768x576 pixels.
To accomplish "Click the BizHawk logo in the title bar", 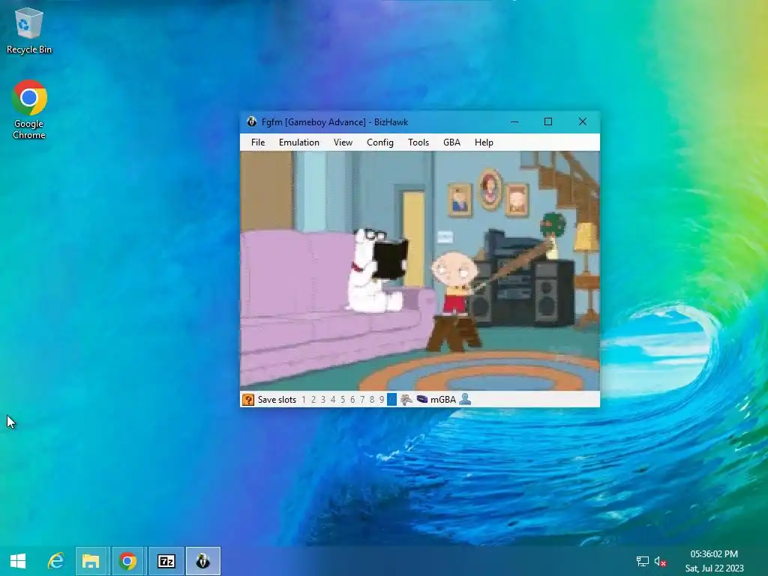I will tap(252, 122).
